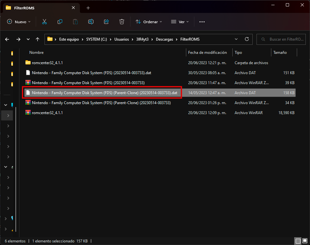Click chevron after Este equipo in path
This screenshot has height=245, width=310.
(x=82, y=39)
